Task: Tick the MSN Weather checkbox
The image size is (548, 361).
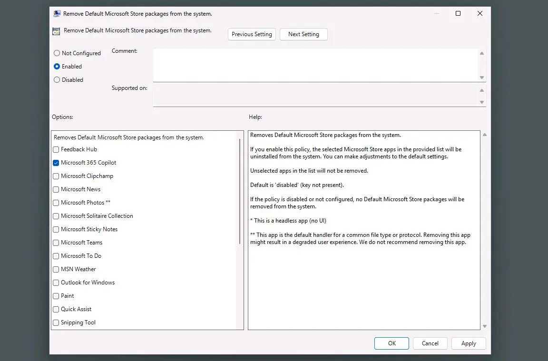Action: 56,269
